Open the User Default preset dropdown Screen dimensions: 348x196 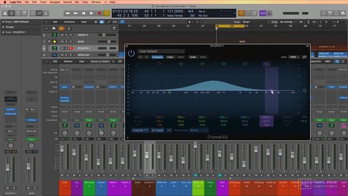tap(161, 51)
